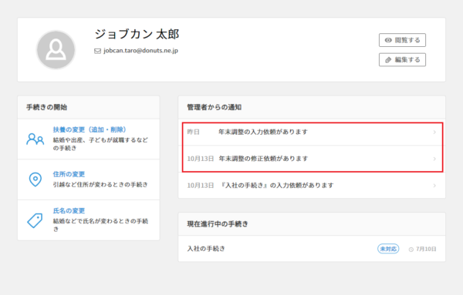Viewport: 463px width, 295px height.
Task: Click the user name ジョブカン 太郎
Action: tap(137, 35)
